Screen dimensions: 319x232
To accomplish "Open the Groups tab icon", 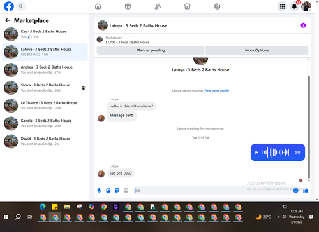I will (217, 6).
